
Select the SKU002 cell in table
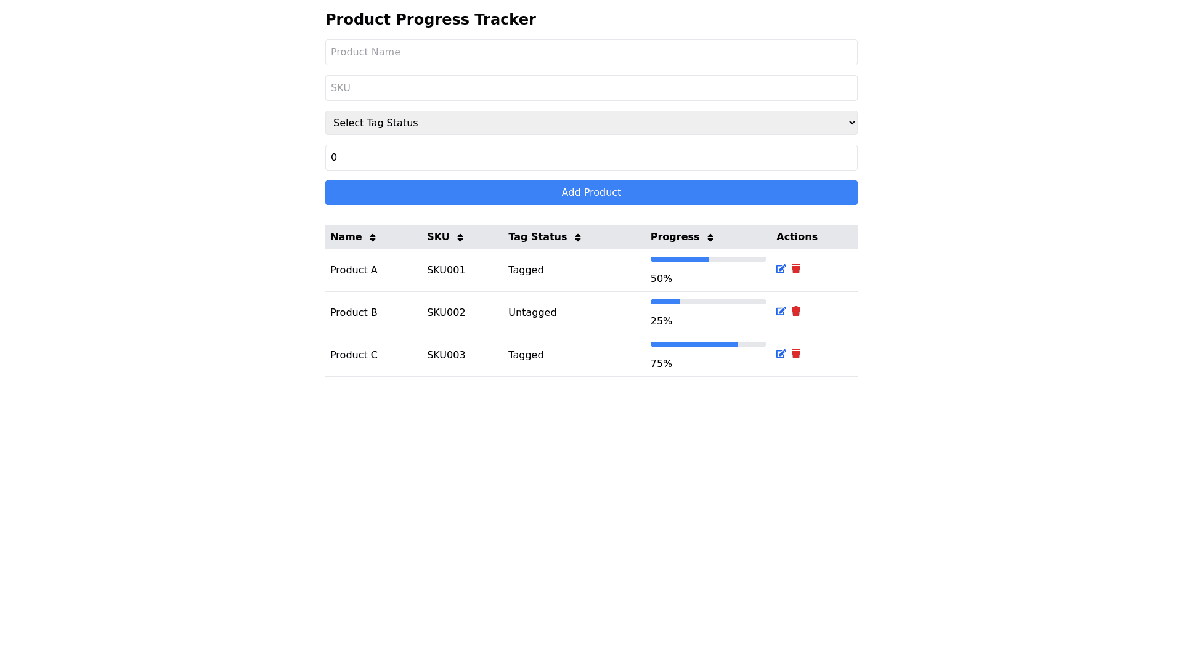tap(446, 313)
